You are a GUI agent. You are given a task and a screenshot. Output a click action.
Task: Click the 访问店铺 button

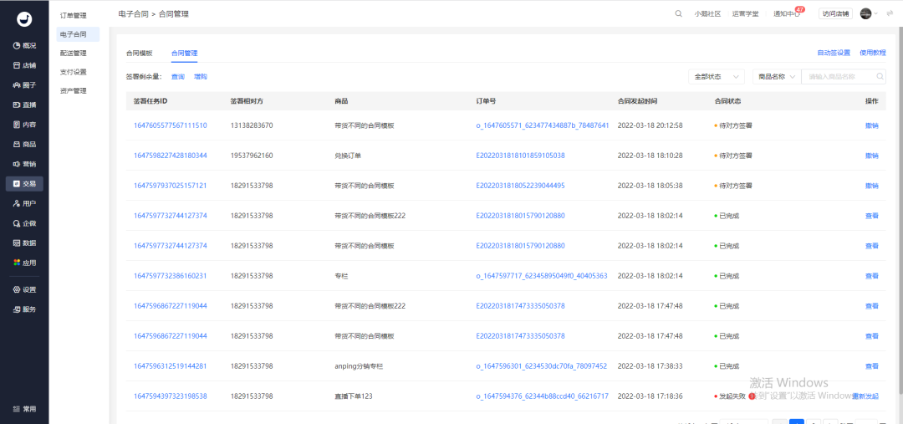835,14
